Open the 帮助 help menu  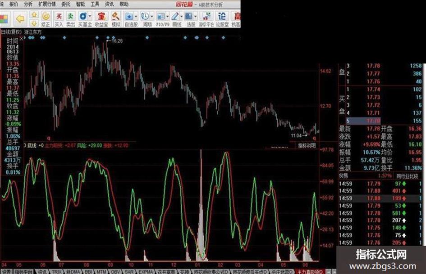click(x=124, y=4)
